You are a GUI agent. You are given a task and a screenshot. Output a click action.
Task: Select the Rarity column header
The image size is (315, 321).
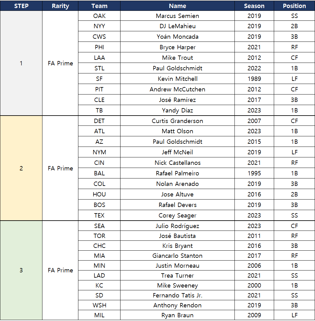(x=60, y=6)
